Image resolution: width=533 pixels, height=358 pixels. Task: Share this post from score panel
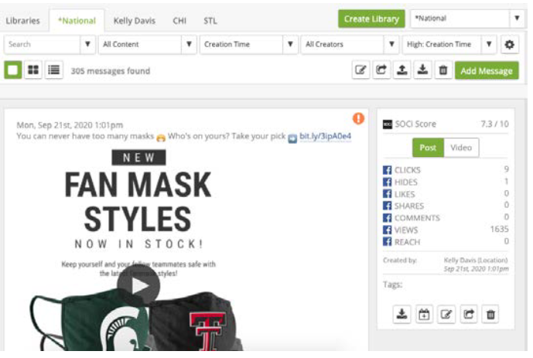click(469, 314)
